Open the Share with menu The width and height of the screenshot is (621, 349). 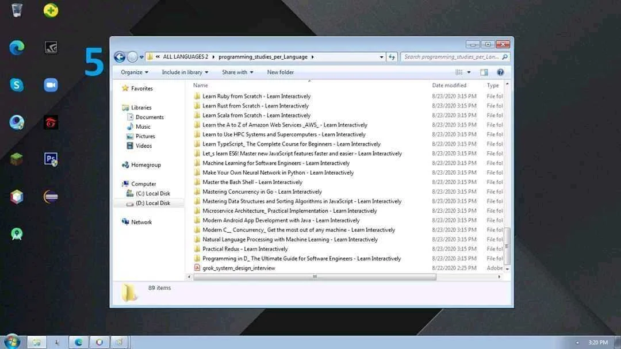point(237,72)
